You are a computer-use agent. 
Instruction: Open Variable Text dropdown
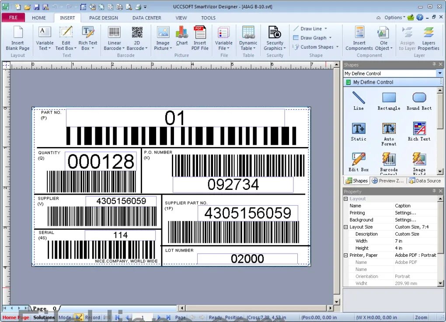(x=45, y=38)
